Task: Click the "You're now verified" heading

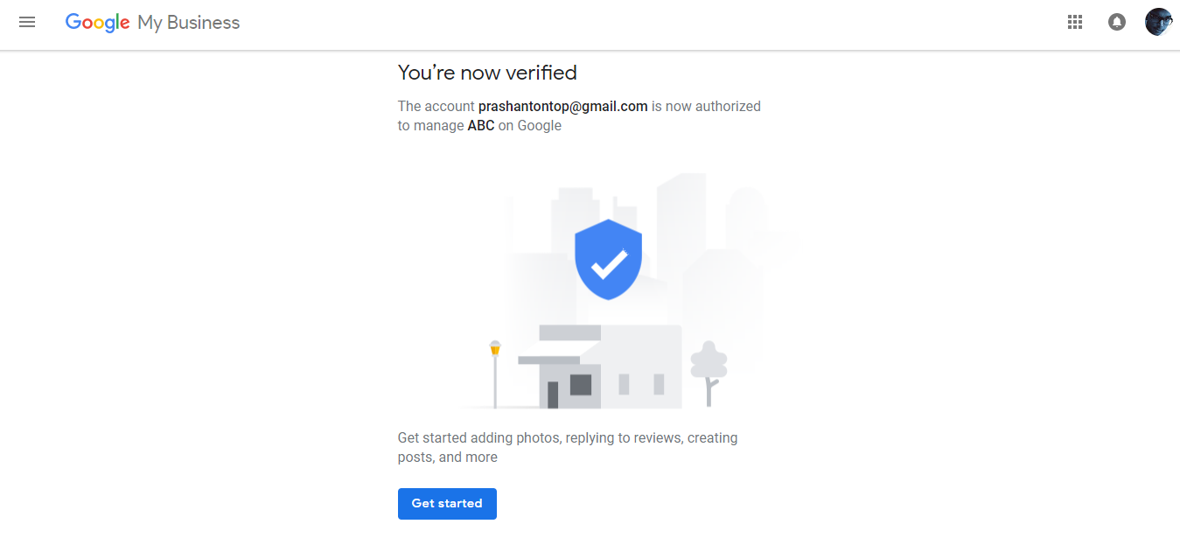Action: click(487, 73)
